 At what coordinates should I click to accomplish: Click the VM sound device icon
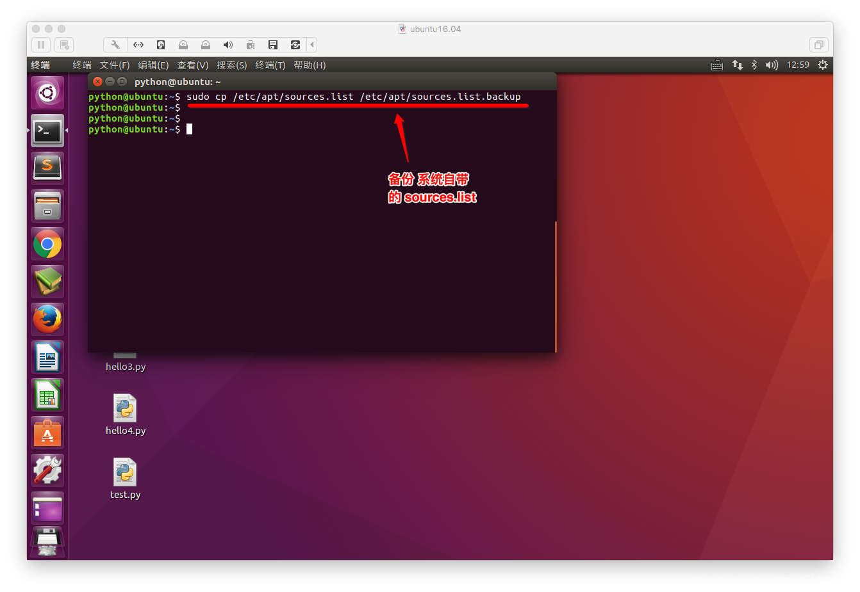tap(228, 45)
